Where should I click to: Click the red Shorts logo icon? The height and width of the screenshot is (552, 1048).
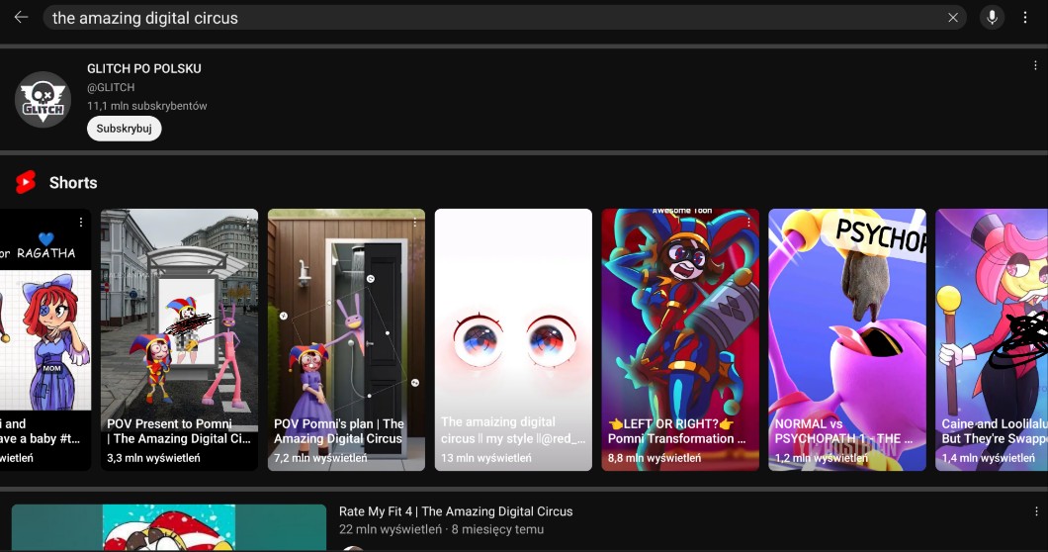[26, 183]
